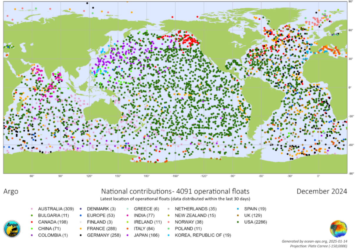Click the December 2024 date label

321,191
